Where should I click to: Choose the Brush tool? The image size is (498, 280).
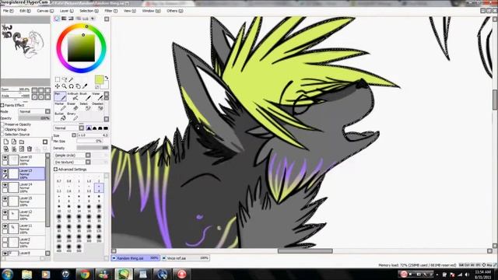point(85,96)
